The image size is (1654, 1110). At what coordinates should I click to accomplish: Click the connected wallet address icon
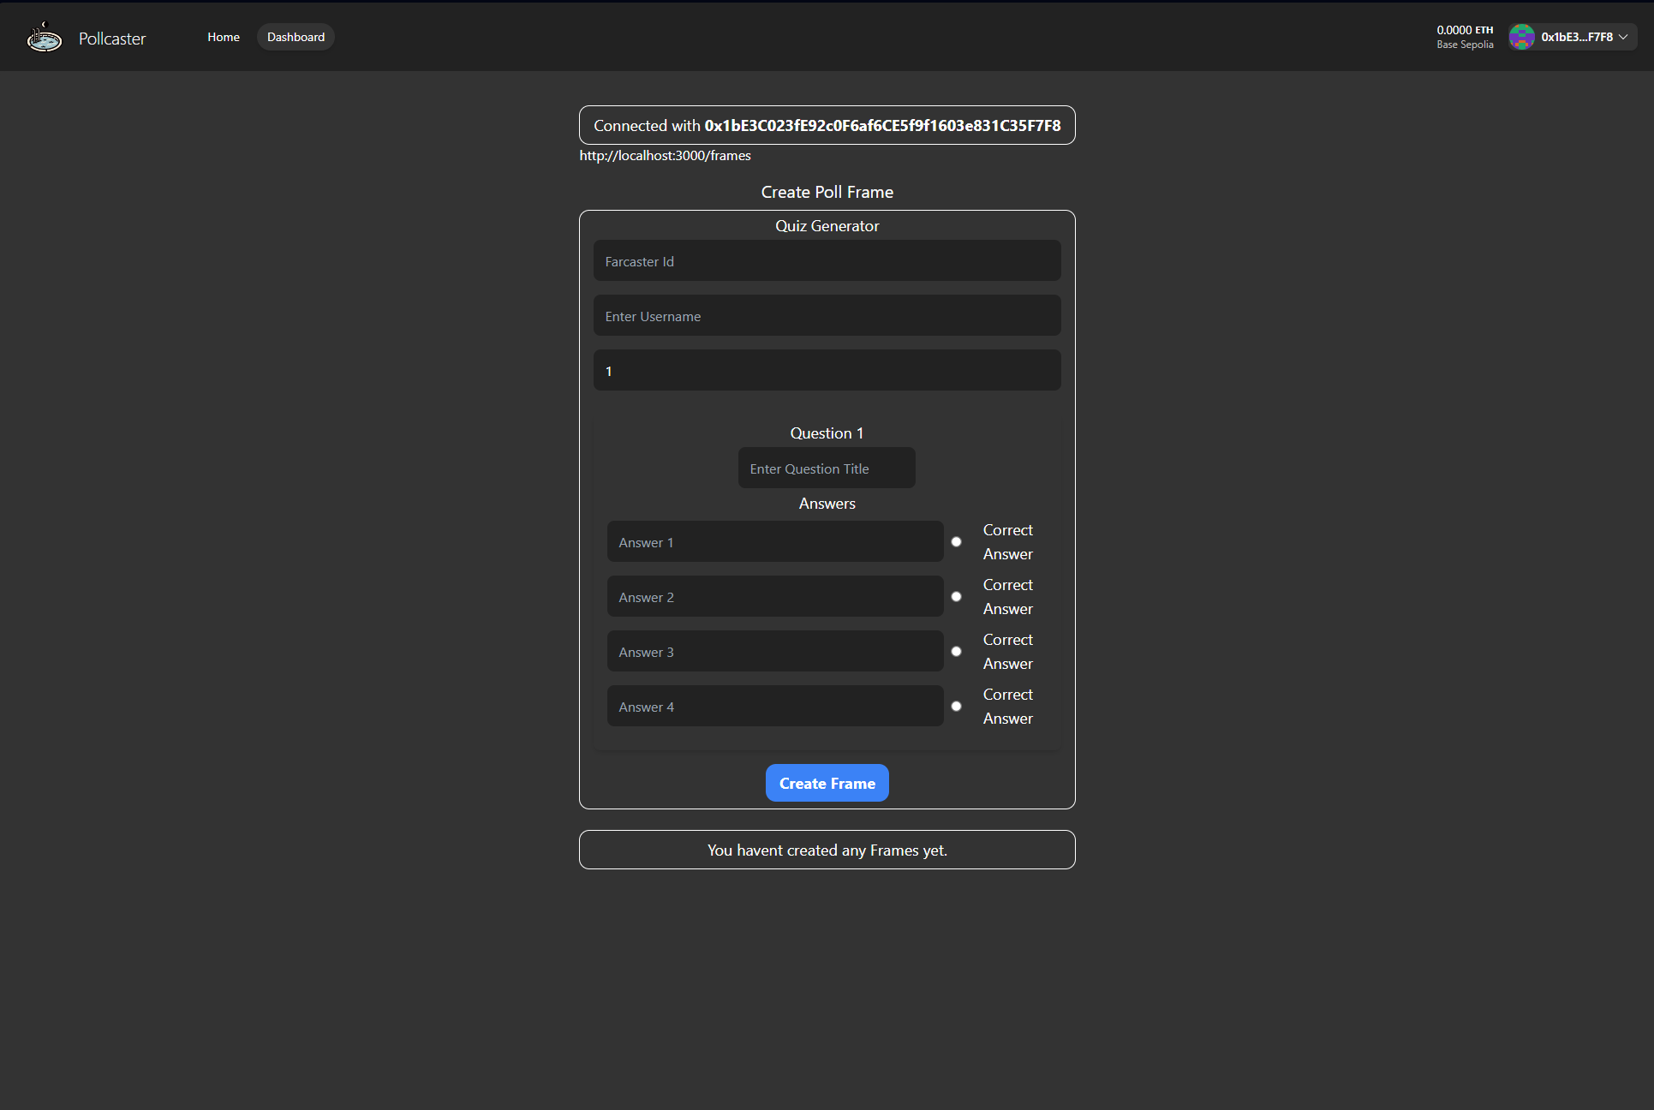click(x=1520, y=36)
